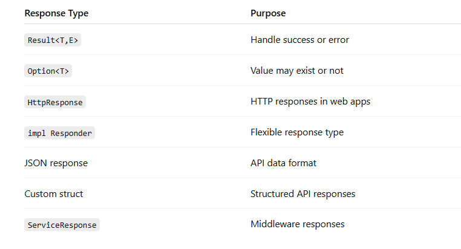
Task: Click the 'API data format' description
Action: pyautogui.click(x=283, y=163)
